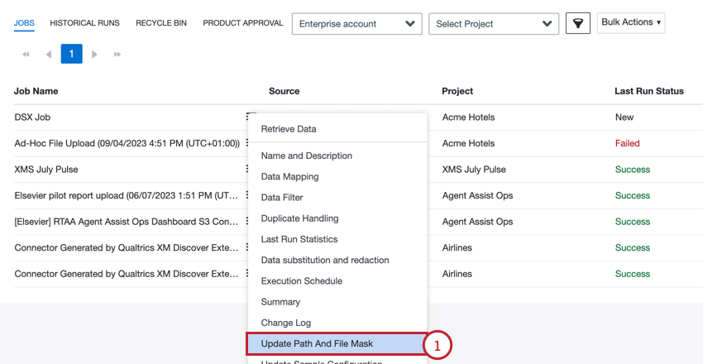Screen dimensions: 703x364
Task: Expand the Enterprise account dropdown
Action: (356, 24)
